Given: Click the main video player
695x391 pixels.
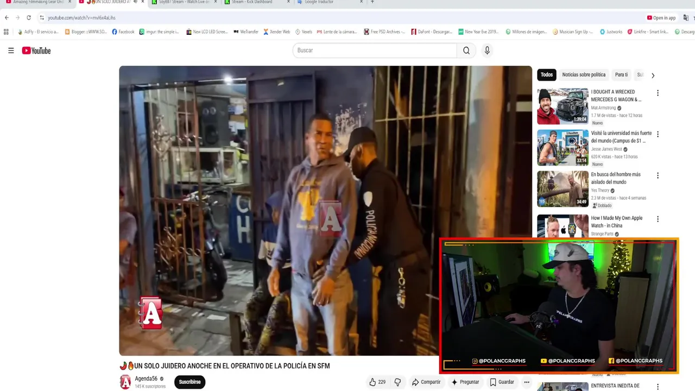Looking at the screenshot, I should pyautogui.click(x=325, y=211).
